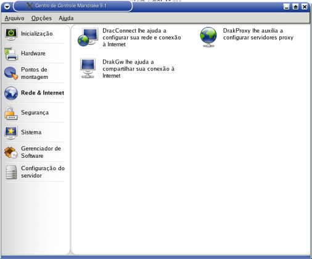Open the Gerenciador de Software box icon
This screenshot has height=259, width=312.
pos(11,152)
